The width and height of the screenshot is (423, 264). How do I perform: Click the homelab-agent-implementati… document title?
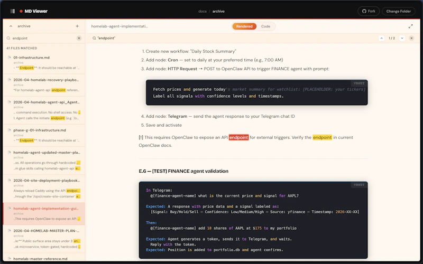pos(119,26)
